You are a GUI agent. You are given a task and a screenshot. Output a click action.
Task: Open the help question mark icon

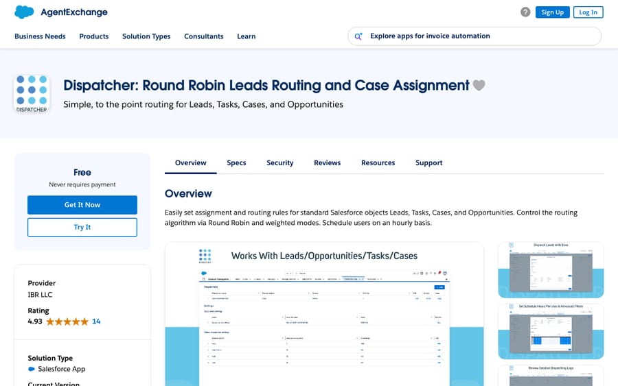pyautogui.click(x=525, y=12)
